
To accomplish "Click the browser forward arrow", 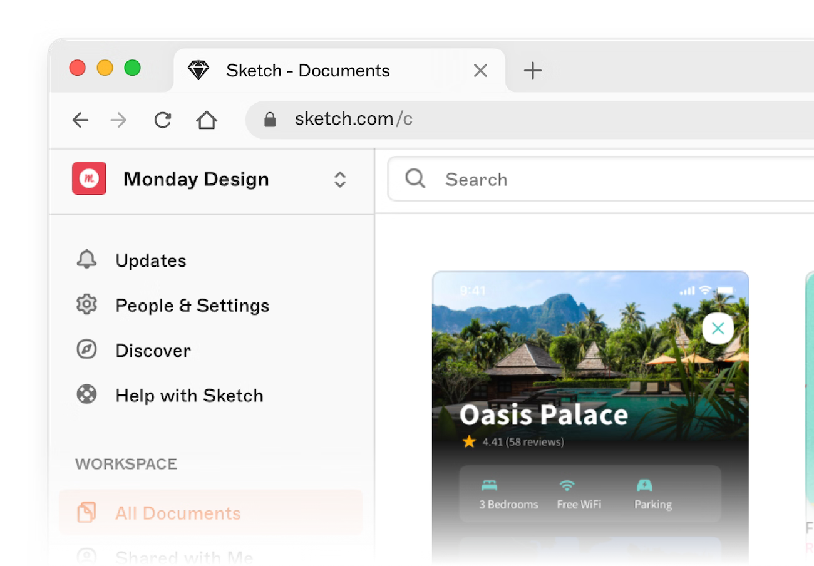I will point(118,120).
